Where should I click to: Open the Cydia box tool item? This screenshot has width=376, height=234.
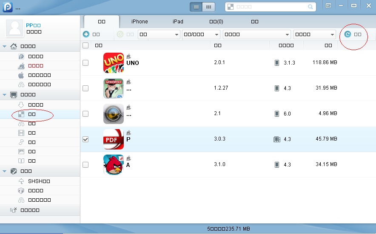pos(40,190)
